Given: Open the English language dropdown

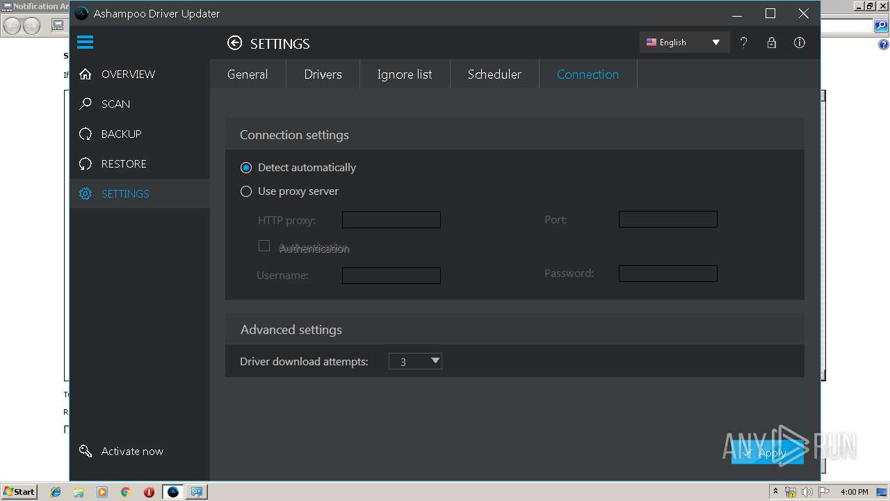Looking at the screenshot, I should (x=684, y=42).
